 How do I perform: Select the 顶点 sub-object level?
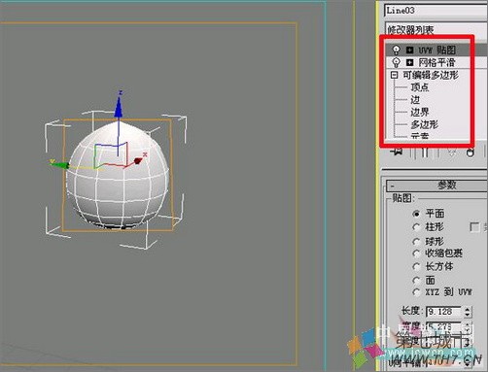tap(420, 87)
